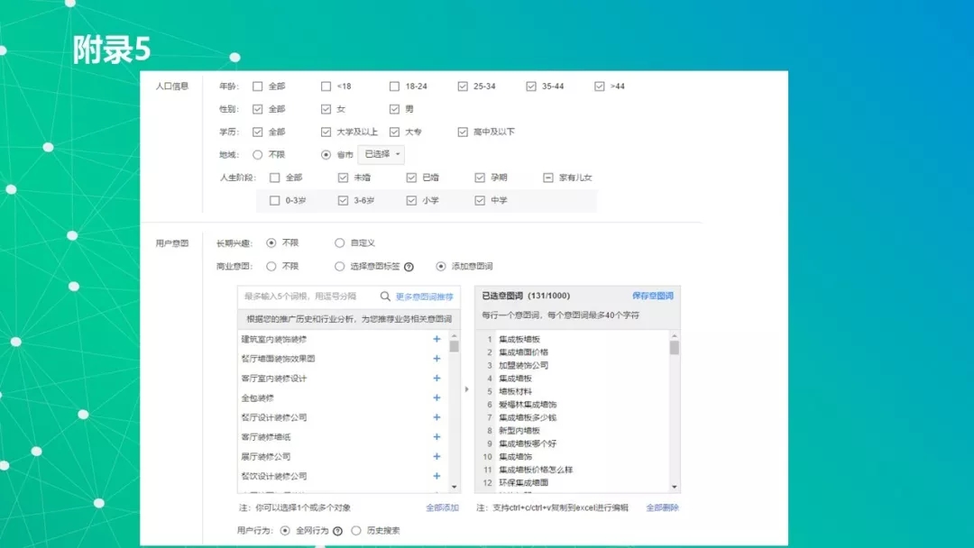Click the help icon next to 全网行为
The width and height of the screenshot is (974, 548).
tap(337, 531)
